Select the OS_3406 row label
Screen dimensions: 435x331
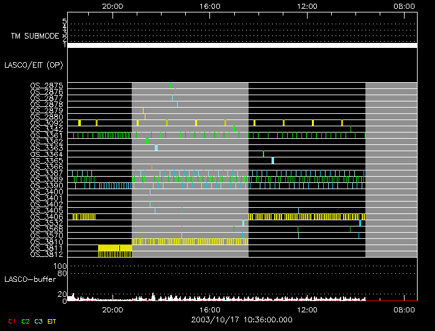(47, 217)
